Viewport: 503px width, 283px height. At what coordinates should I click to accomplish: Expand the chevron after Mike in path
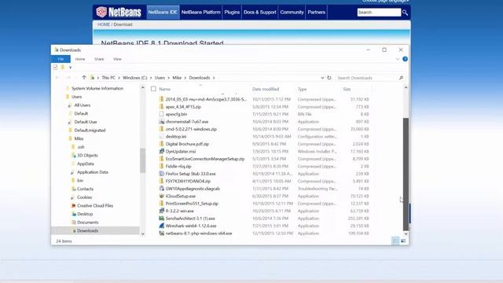pyautogui.click(x=185, y=78)
